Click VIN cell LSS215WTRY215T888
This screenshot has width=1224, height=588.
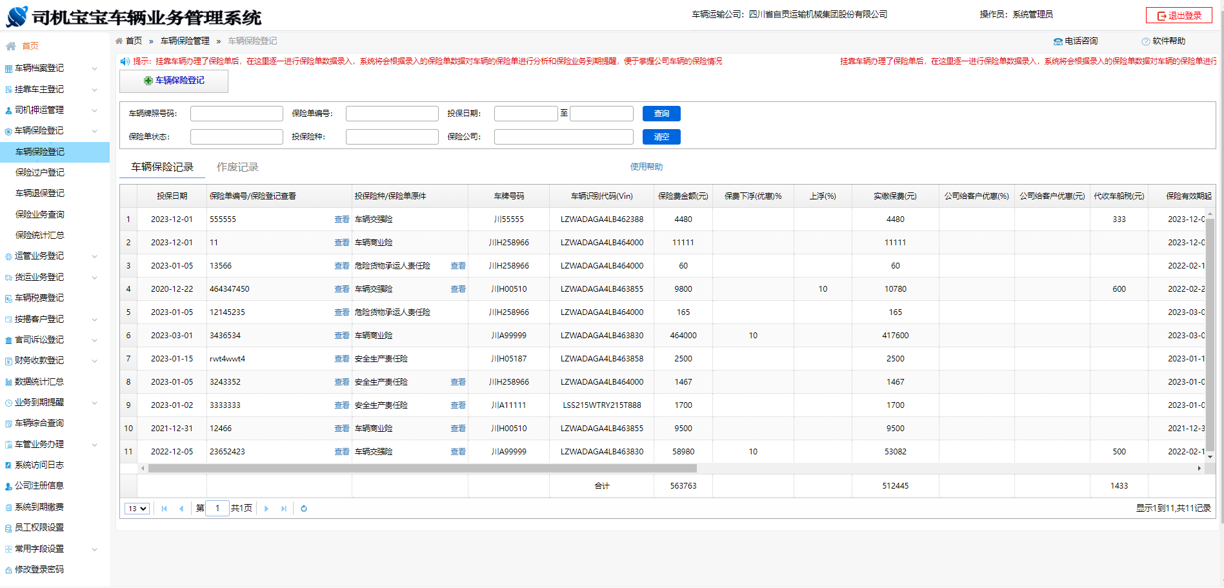602,405
